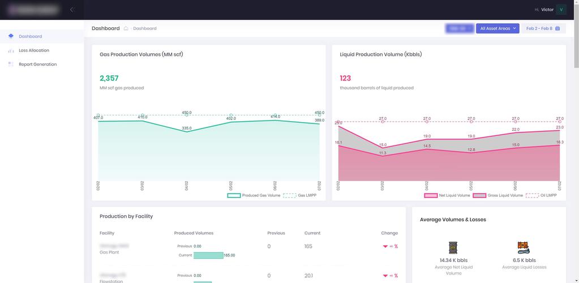Go to Report Generation page
Screen dimensions: 579x283
tap(37, 65)
